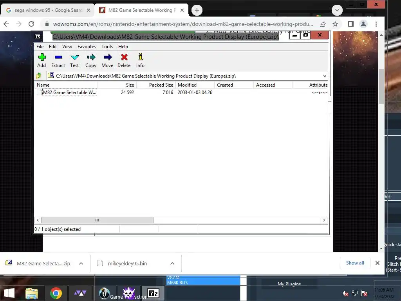Open the View menu
The image size is (401, 301).
coord(67,47)
